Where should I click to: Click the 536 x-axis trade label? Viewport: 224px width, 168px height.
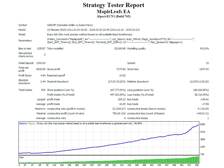[197, 165]
